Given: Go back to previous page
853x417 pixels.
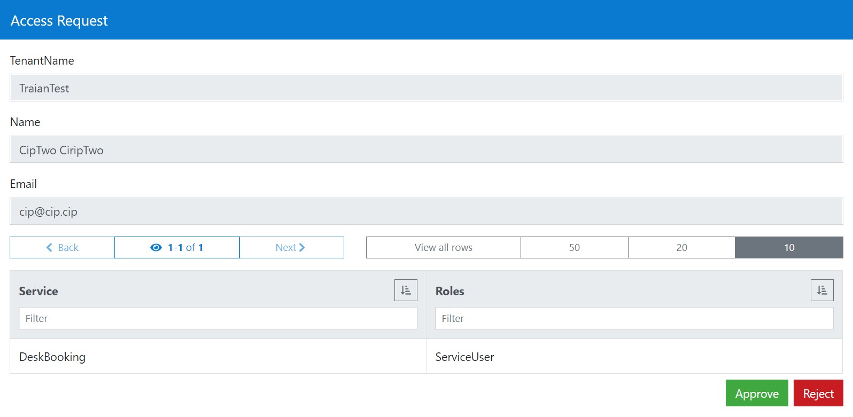Looking at the screenshot, I should point(62,248).
